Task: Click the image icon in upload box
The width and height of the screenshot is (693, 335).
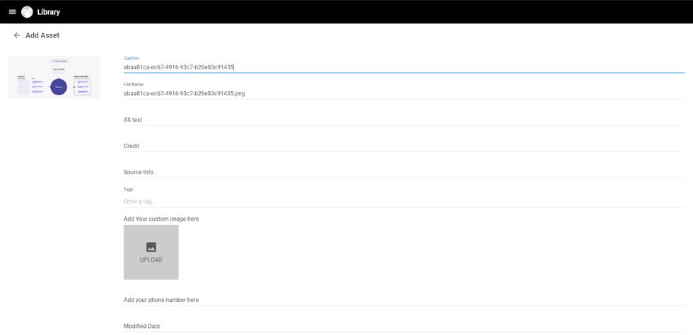Action: [151, 247]
